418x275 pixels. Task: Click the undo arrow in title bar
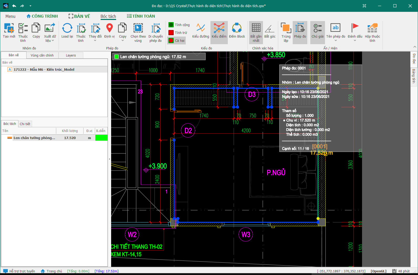pyautogui.click(x=14, y=6)
